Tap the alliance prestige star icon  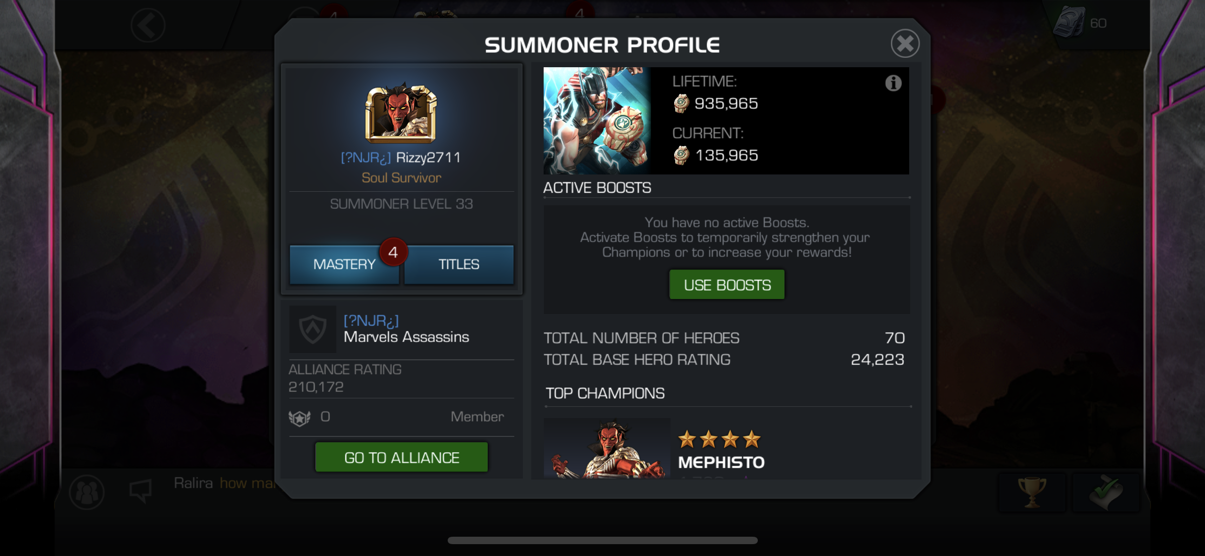point(299,418)
